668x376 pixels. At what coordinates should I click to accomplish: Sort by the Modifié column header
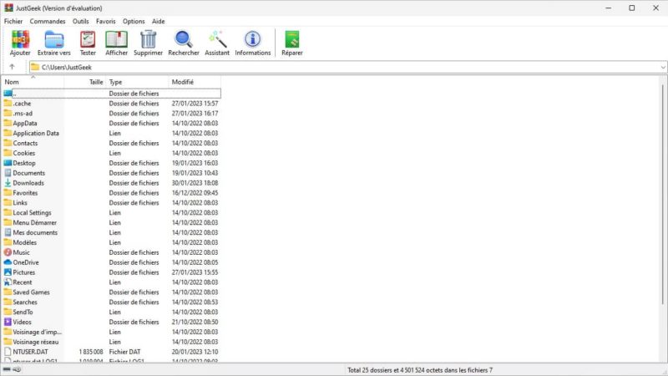pyautogui.click(x=195, y=82)
